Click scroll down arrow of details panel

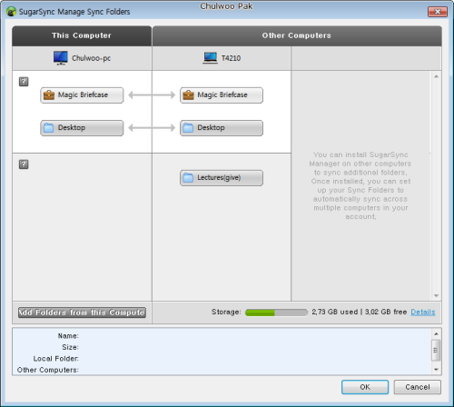click(x=436, y=370)
